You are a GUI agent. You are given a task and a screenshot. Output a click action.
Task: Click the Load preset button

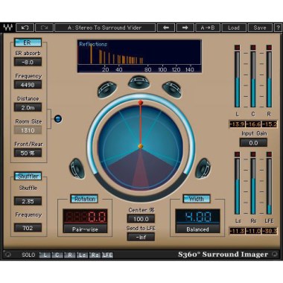[x=234, y=28]
